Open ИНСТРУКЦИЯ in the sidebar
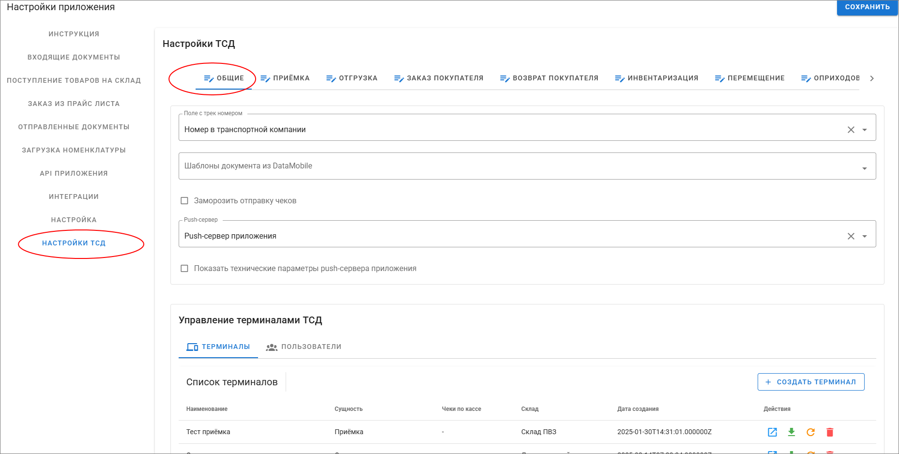Viewport: 899px width, 454px height. coord(74,34)
